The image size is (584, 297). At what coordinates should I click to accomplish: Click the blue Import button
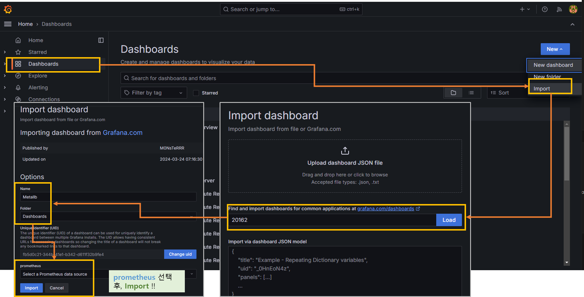[x=31, y=288]
